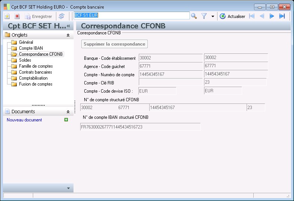Jump to the last record arrow
The image size is (294, 201).
[282, 16]
